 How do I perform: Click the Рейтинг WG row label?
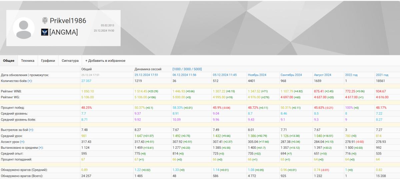tap(11, 97)
